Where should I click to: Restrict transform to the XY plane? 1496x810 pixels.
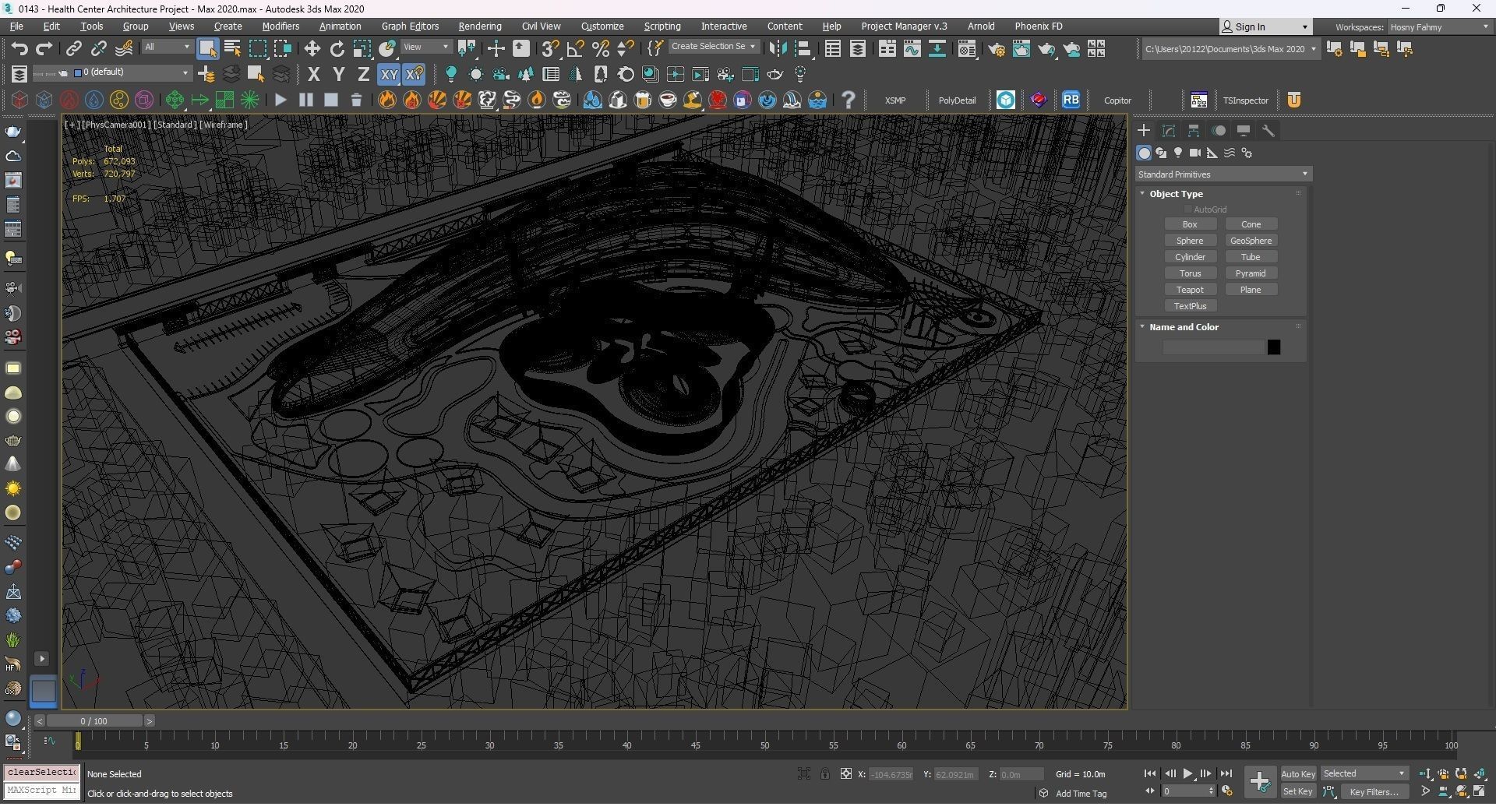click(389, 75)
